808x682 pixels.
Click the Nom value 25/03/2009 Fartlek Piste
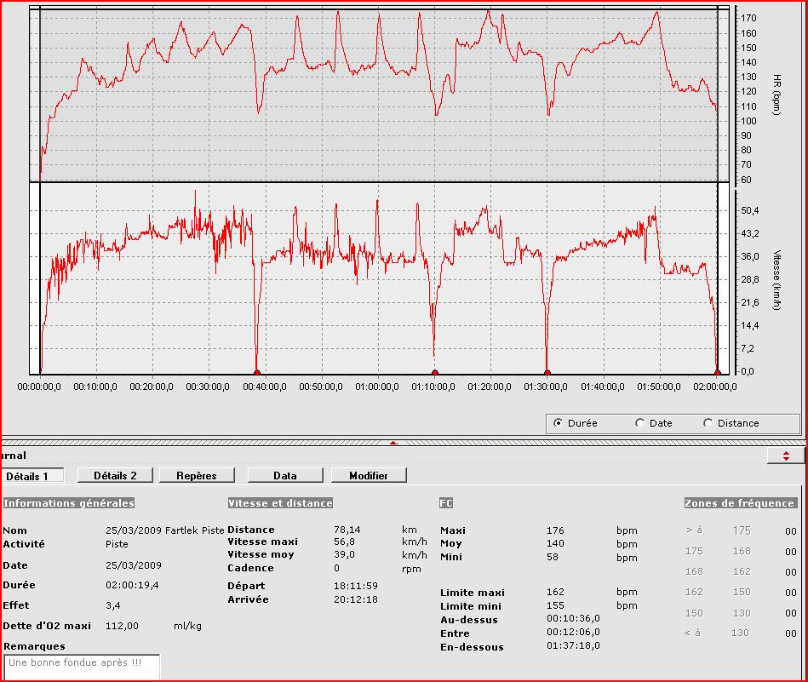click(x=165, y=530)
